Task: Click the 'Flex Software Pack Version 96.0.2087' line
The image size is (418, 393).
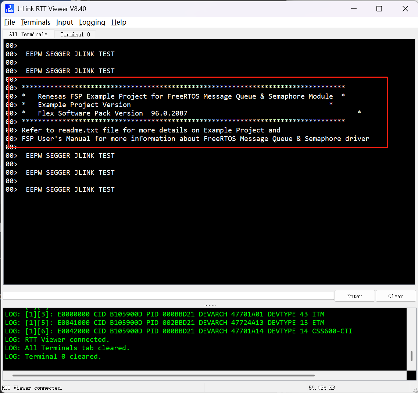Action: [x=192, y=113]
